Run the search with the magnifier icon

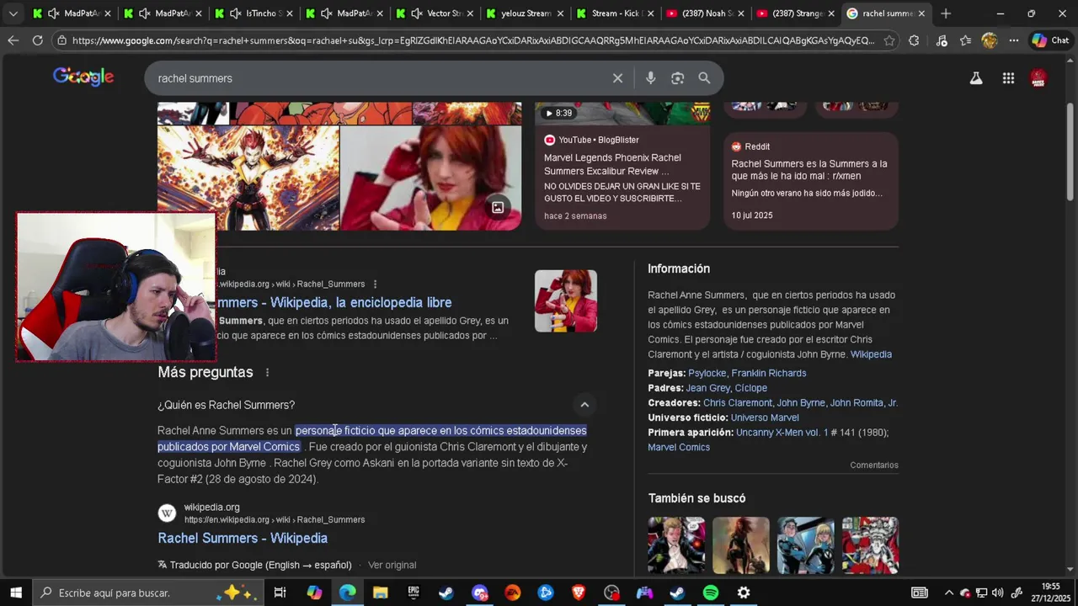704,78
